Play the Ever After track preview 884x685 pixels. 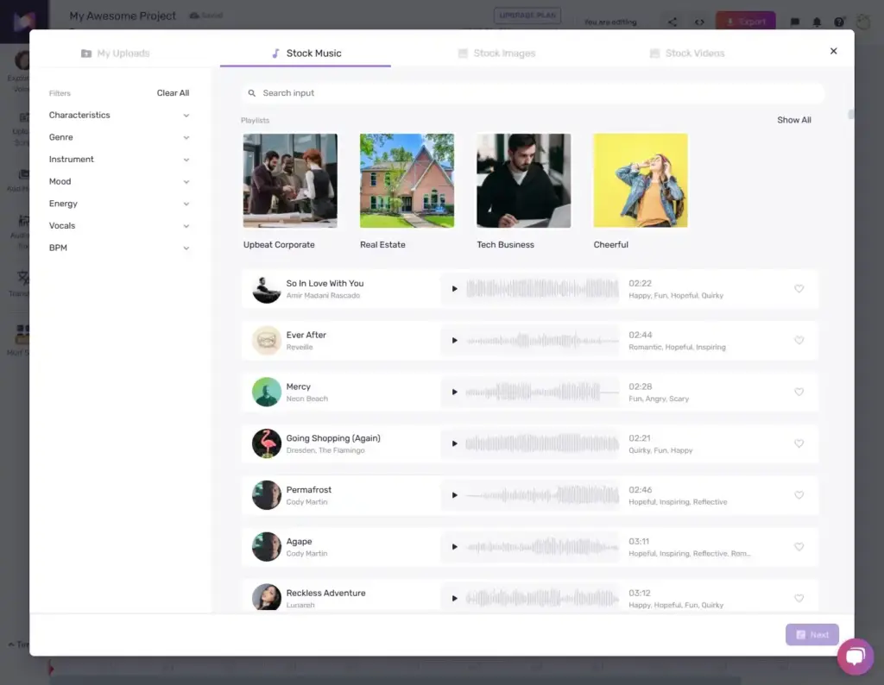pos(454,341)
